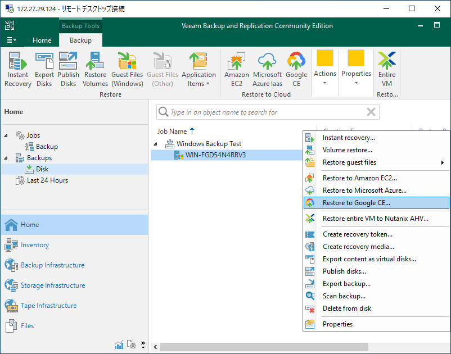Viewport: 451px width, 354px height.
Task: Choose Restore to Google CE... menu entry
Action: (376, 203)
